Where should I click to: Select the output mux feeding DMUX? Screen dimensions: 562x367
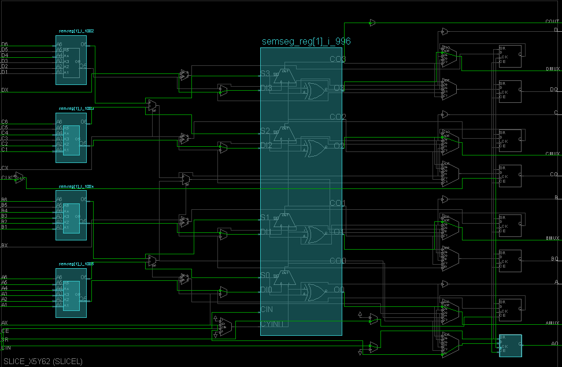click(450, 55)
